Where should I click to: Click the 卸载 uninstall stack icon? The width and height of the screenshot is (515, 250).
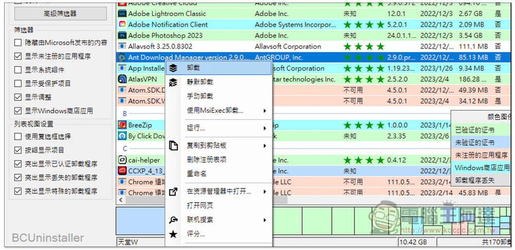(174, 68)
